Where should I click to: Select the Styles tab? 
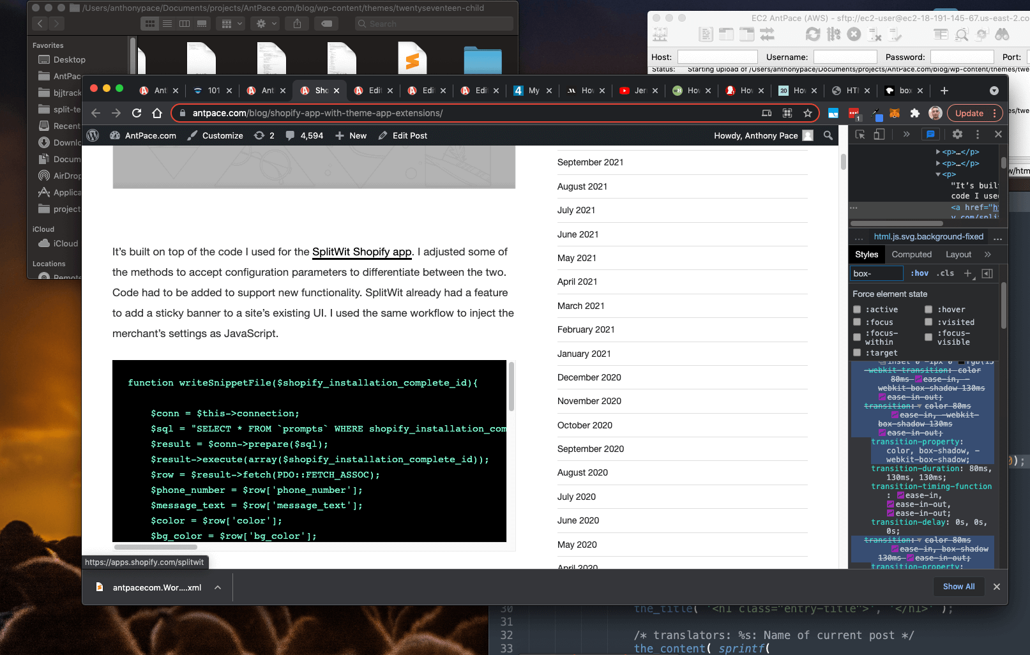pyautogui.click(x=867, y=254)
